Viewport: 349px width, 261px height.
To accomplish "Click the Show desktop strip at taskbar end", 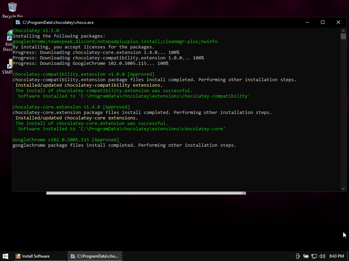I will 348,256.
